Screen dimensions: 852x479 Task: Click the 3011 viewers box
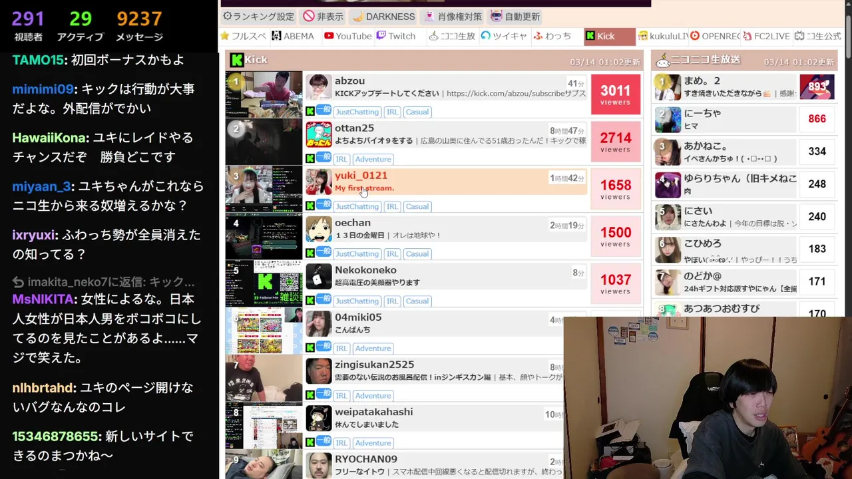(615, 94)
